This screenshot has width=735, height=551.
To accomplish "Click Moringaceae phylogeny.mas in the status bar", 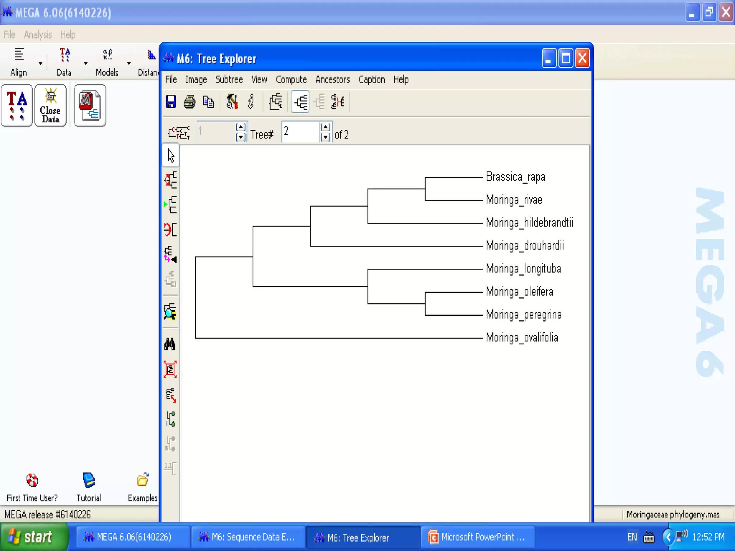I will (673, 514).
